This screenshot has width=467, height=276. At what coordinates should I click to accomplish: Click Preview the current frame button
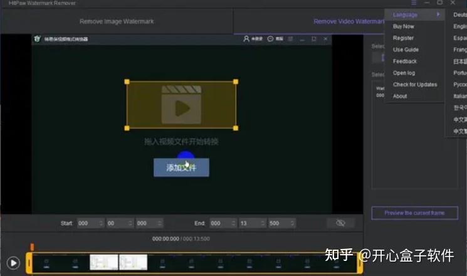(x=414, y=213)
